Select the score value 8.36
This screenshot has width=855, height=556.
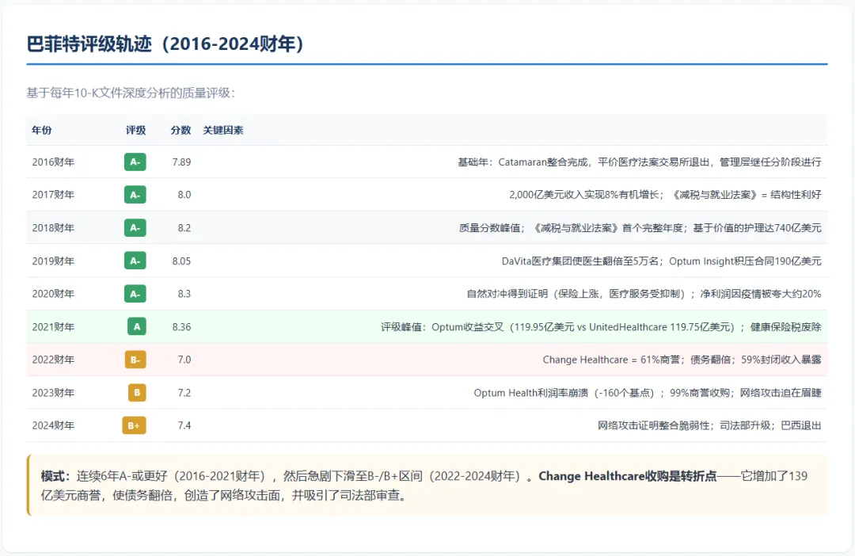[x=181, y=327]
